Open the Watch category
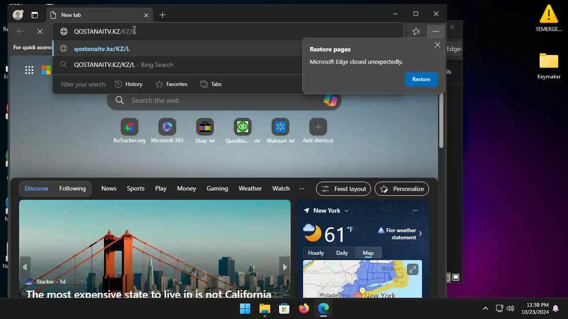The height and width of the screenshot is (319, 568). pos(281,188)
